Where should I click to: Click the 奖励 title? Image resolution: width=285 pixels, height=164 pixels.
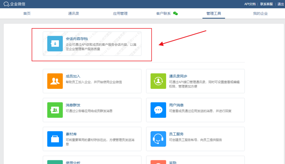(173, 163)
